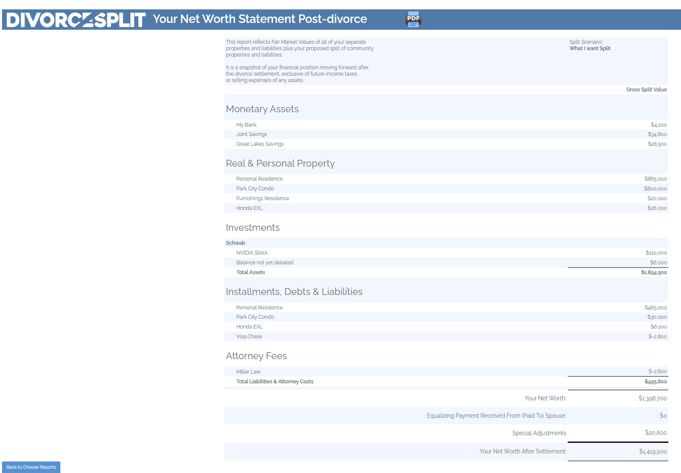The height and width of the screenshot is (473, 681).
Task: Select the Furnishings Residence row
Action: pos(262,199)
